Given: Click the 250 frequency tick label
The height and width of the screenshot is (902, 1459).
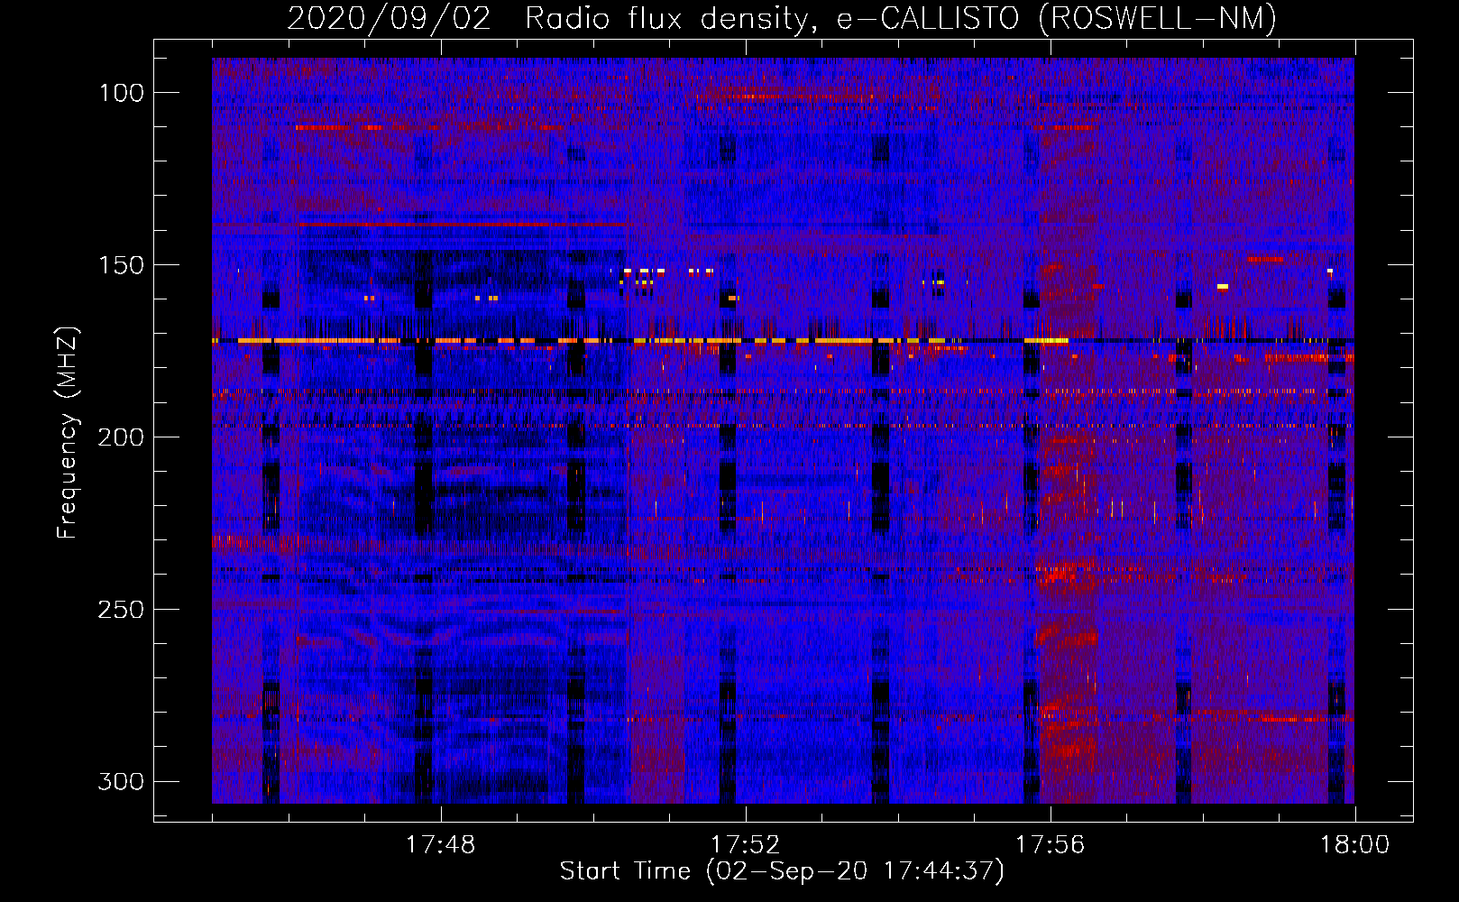Looking at the screenshot, I should tap(121, 610).
